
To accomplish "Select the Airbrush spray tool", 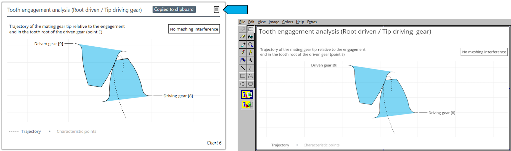I will [x=243, y=60].
